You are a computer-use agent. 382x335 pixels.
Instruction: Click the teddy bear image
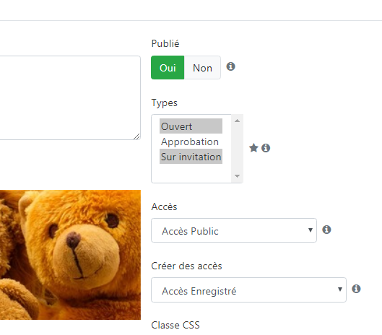70,255
